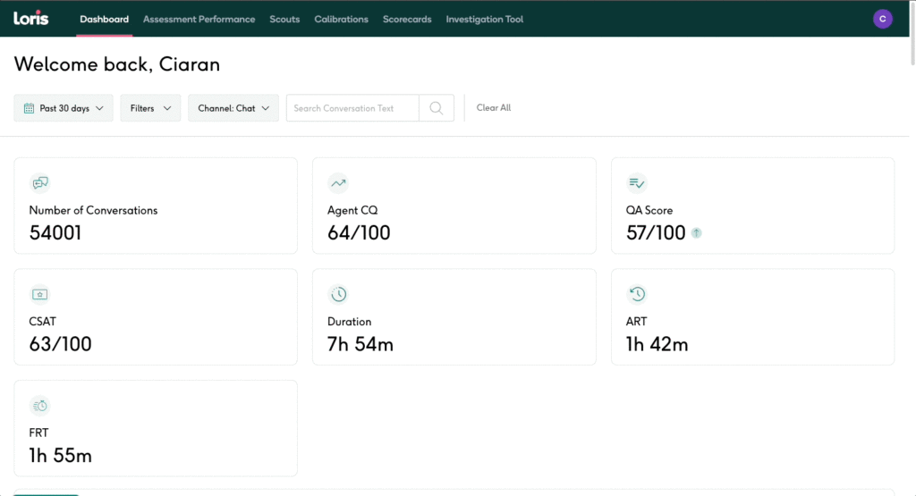Click the QA Score green up-arrow indicator

point(697,233)
